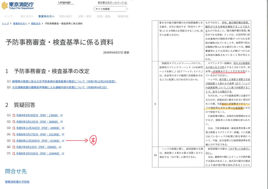Click the Tokyo Fire Department logo

[x=18, y=5]
